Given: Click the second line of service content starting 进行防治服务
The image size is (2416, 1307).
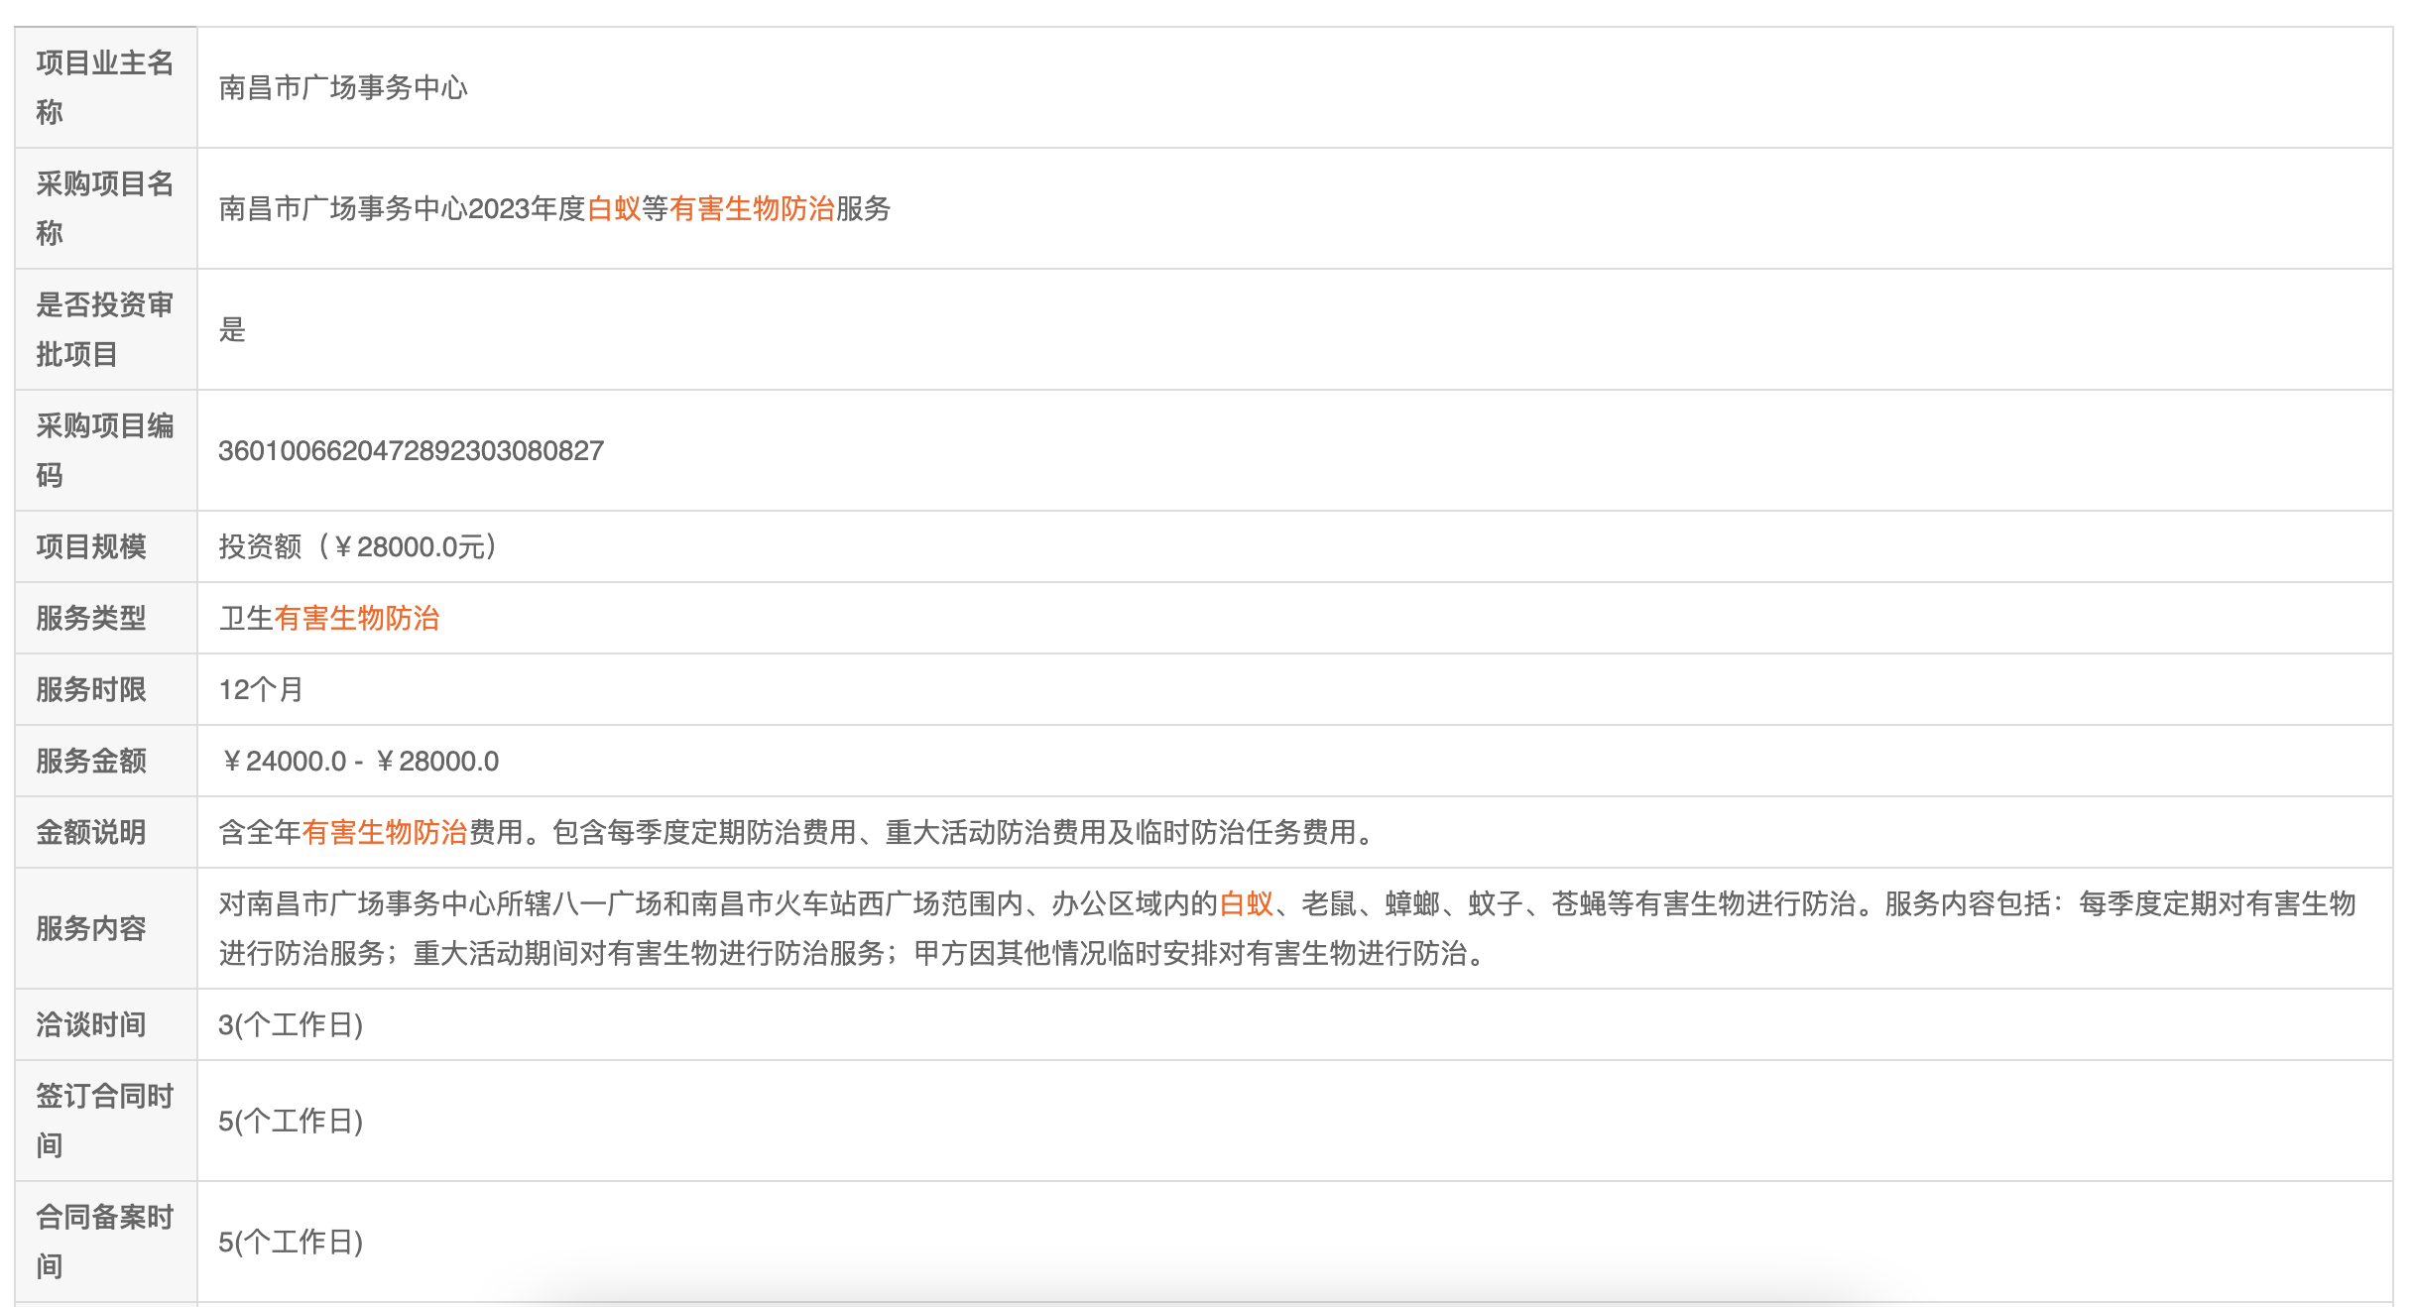Looking at the screenshot, I should [x=855, y=953].
